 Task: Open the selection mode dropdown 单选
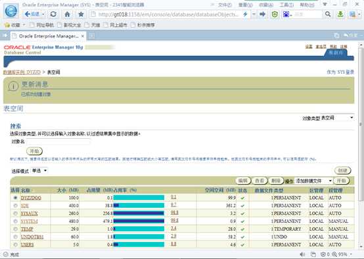(39, 171)
